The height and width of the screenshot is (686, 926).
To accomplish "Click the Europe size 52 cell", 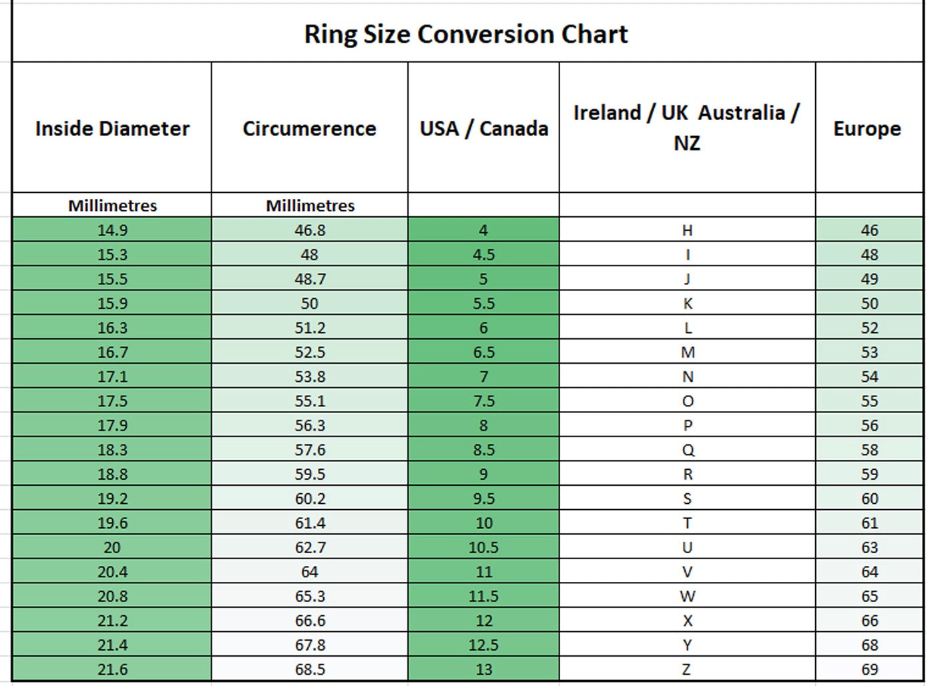I will (869, 328).
